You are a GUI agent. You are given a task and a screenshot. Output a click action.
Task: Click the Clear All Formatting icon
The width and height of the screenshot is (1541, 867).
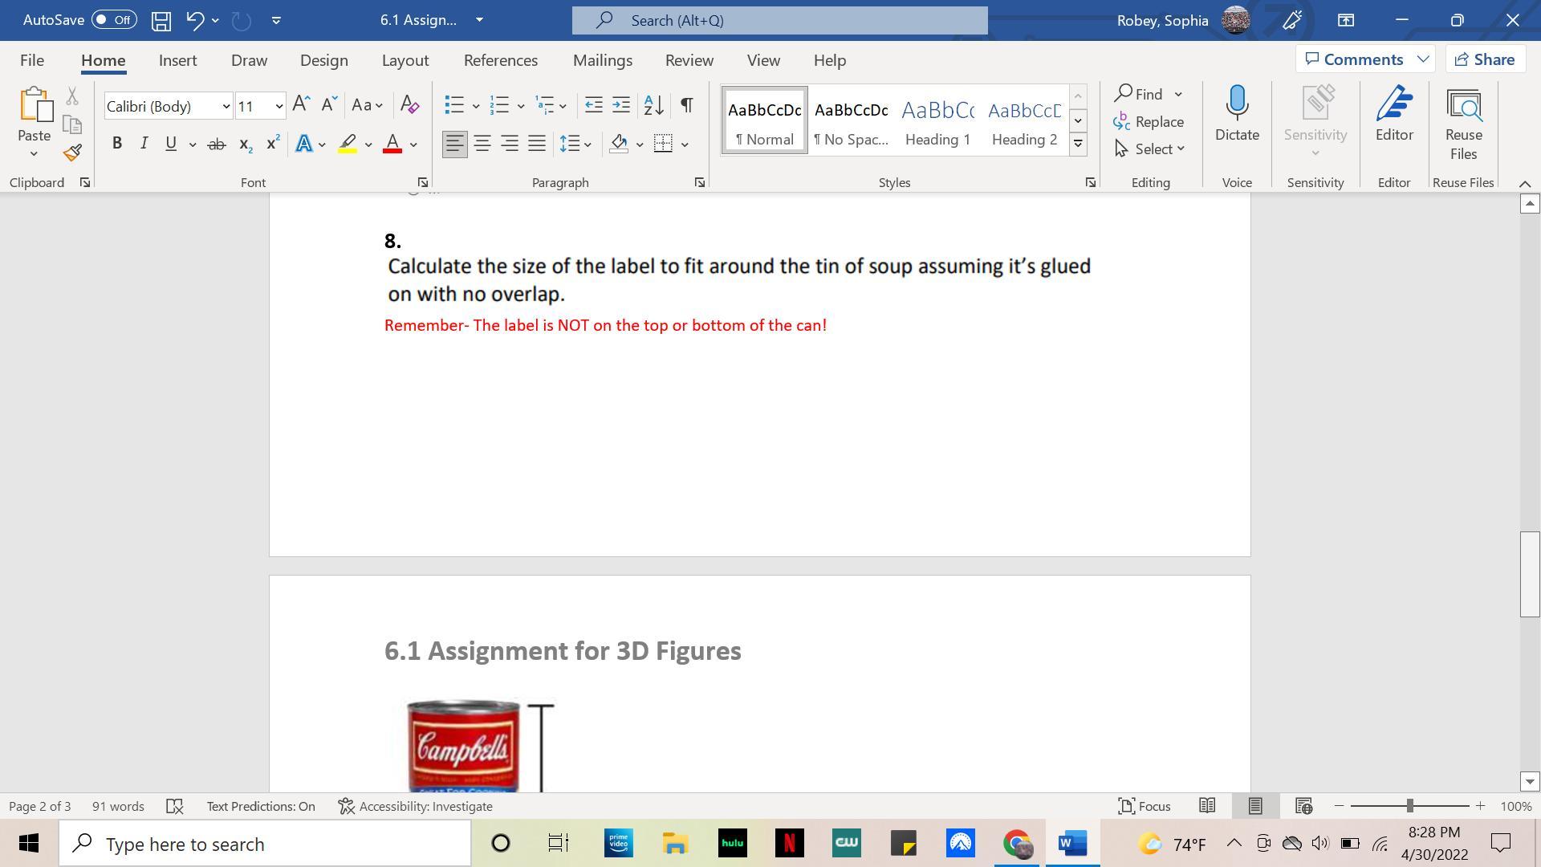[409, 105]
